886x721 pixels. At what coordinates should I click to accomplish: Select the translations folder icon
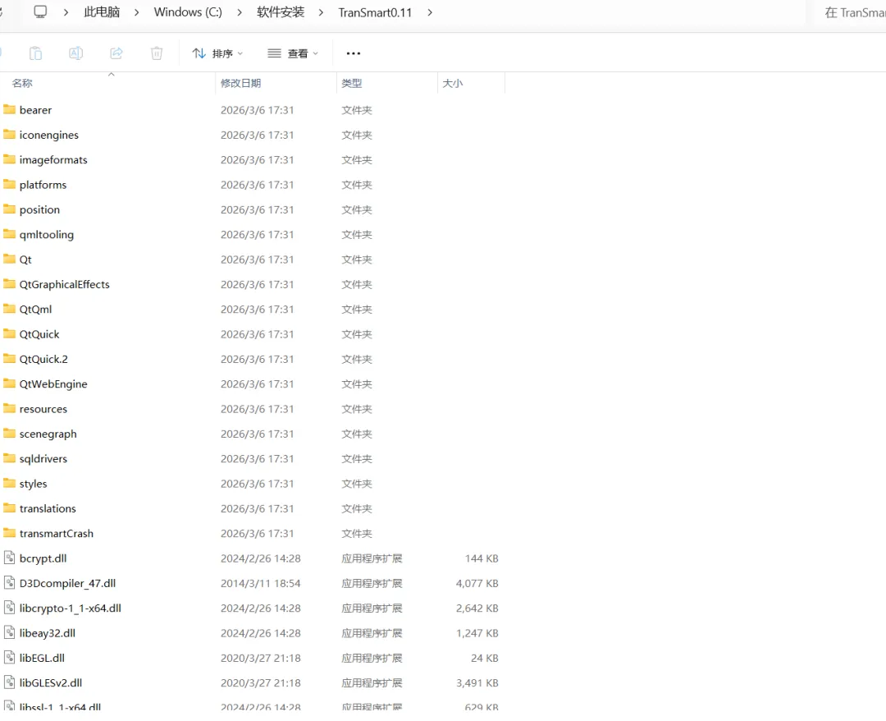(9, 507)
